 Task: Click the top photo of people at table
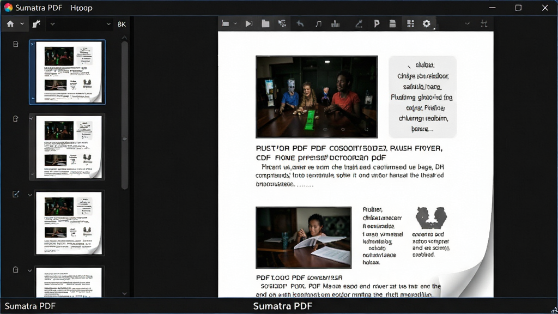pos(317,96)
